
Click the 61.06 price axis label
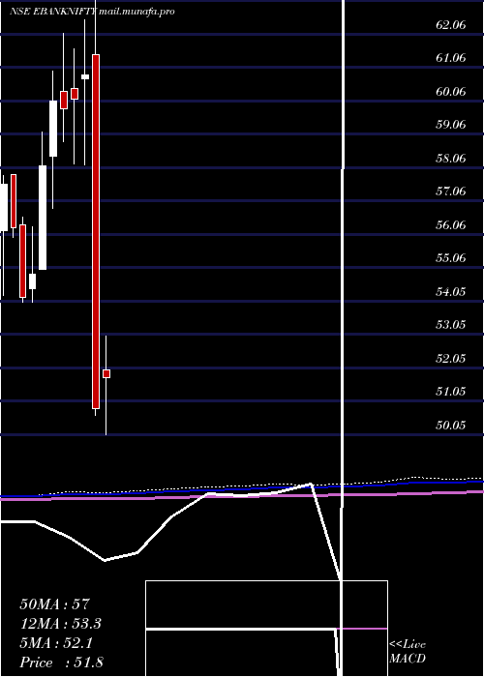tap(451, 58)
